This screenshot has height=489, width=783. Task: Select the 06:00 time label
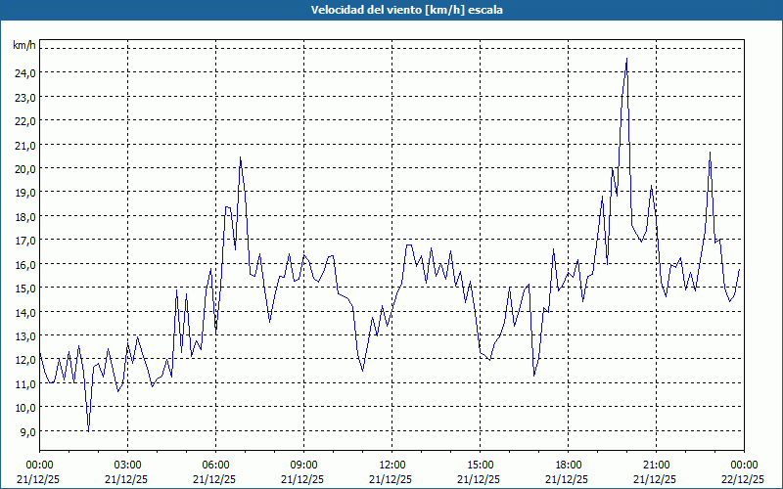pos(215,465)
